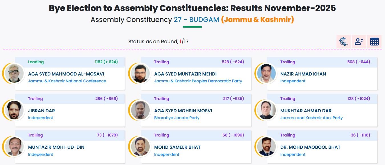Select the AGA SYED MAHMOOD AL-MOSAVI name
This screenshot has height=165, width=385.
[66, 74]
